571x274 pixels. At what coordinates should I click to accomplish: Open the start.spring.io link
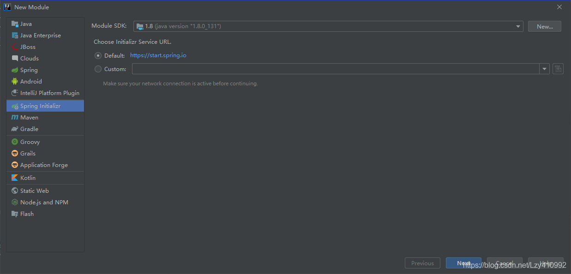[158, 55]
